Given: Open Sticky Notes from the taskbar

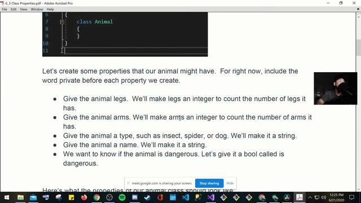Looking at the screenshot, I should [x=71, y=197].
